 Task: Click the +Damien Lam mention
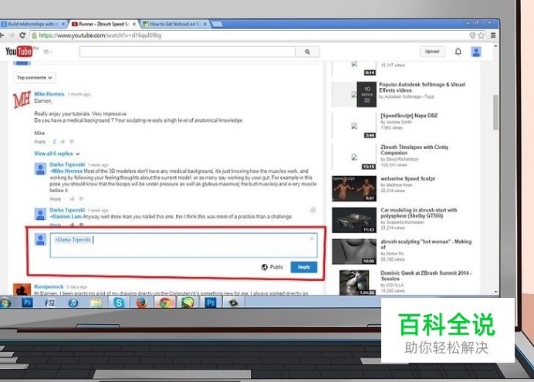click(x=66, y=217)
